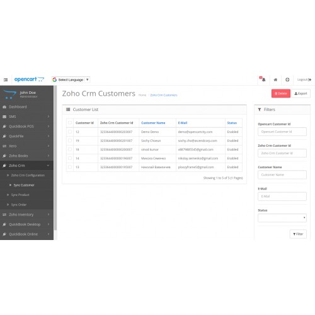Check the box for customer vinod kumar
The height and width of the screenshot is (315, 315).
click(x=70, y=149)
